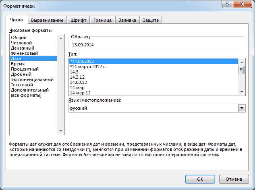Go to the Граница tab
This screenshot has width=255, height=190.
point(103,20)
